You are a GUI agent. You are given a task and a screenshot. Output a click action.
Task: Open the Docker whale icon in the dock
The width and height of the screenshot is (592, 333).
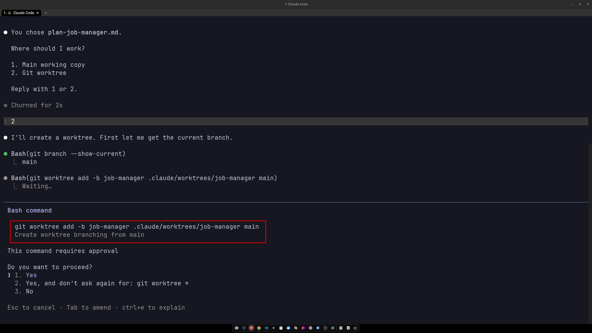pyautogui.click(x=288, y=328)
